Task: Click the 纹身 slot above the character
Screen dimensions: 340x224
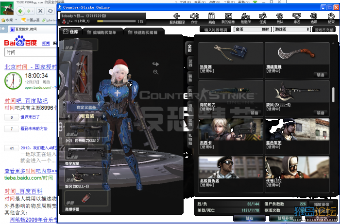Action: (x=81, y=45)
